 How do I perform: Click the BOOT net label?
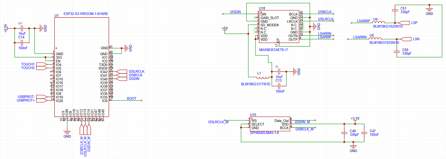131,98
